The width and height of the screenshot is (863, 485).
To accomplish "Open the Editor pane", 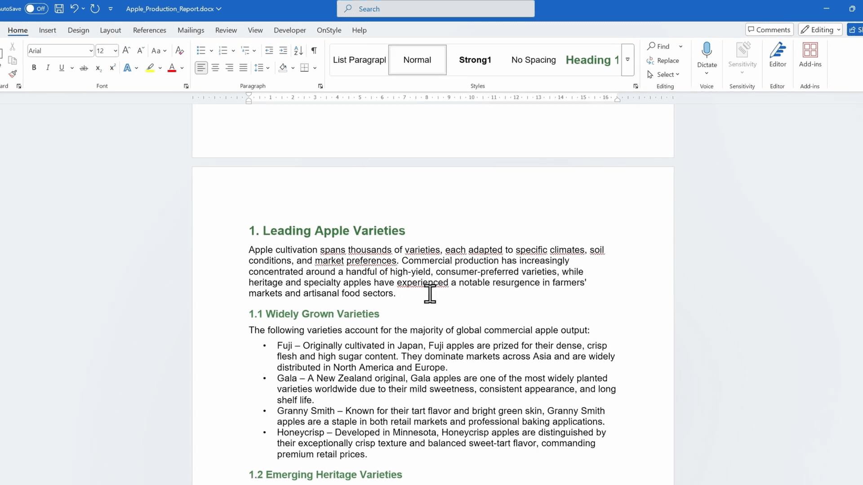I will tap(778, 55).
